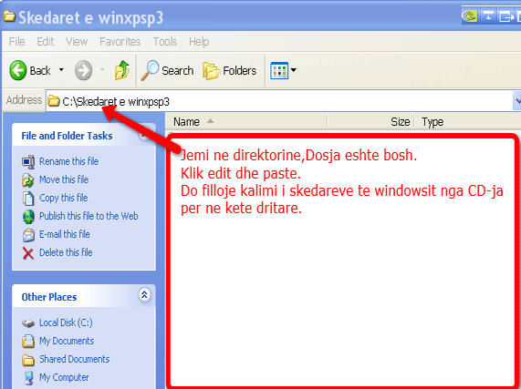Click Copy this file link
This screenshot has height=389, width=521.
click(x=64, y=198)
